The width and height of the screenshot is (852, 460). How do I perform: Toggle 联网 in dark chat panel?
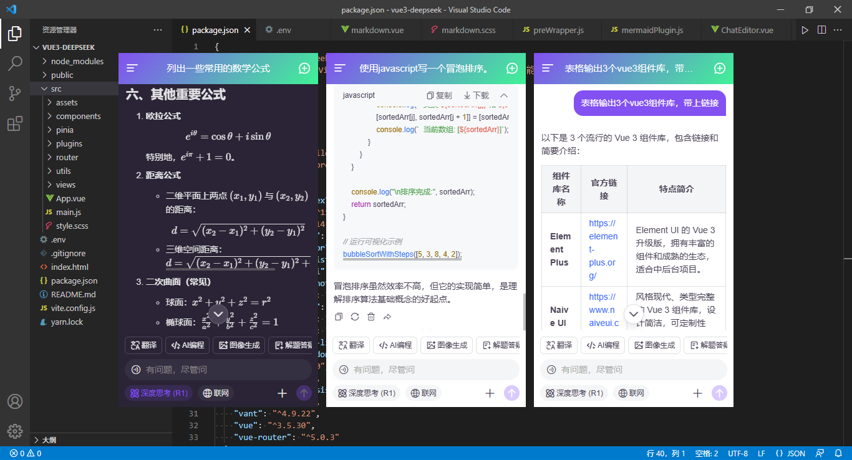tap(216, 393)
